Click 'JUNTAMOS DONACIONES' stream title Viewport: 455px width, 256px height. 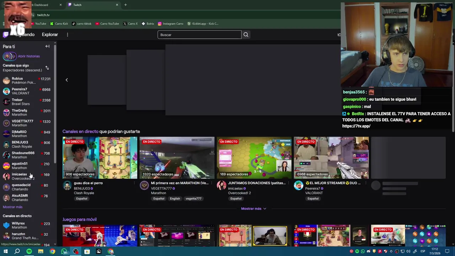point(257,183)
